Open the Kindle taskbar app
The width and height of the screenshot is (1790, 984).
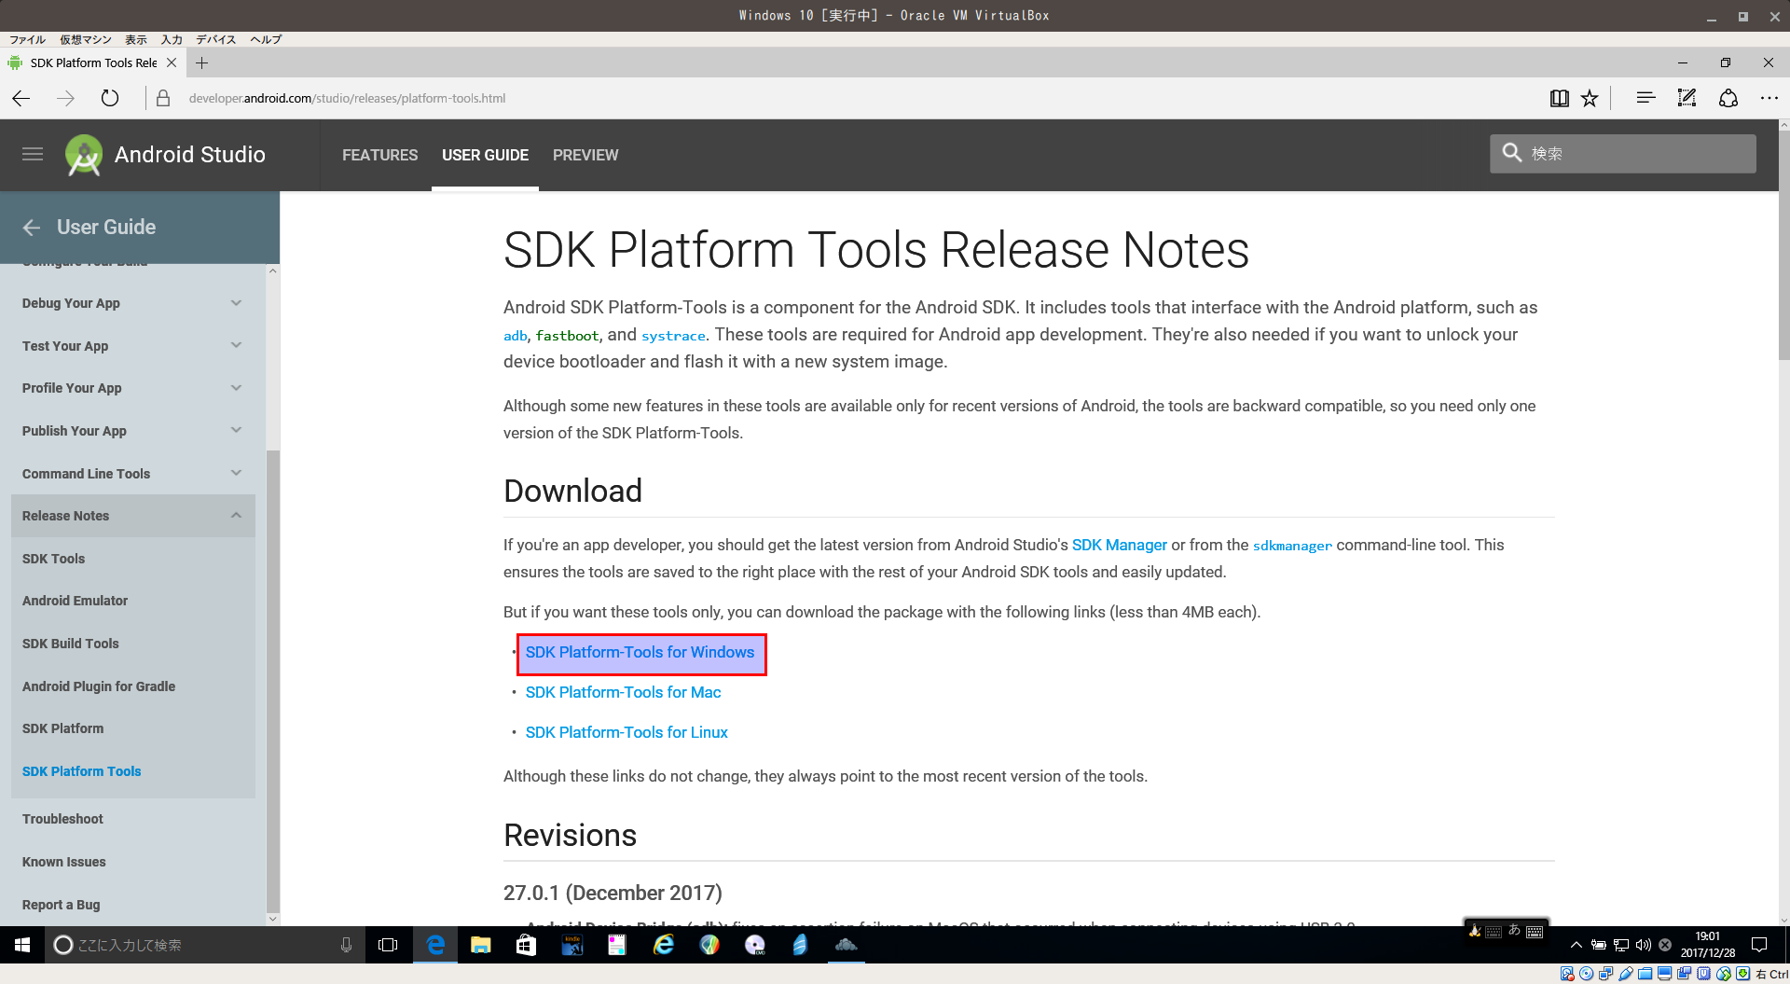571,945
